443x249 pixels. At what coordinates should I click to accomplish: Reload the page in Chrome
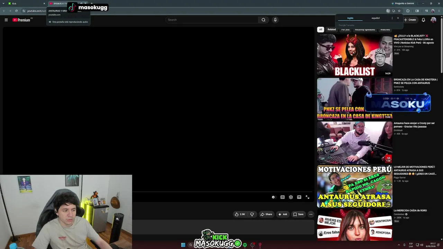pos(16,11)
